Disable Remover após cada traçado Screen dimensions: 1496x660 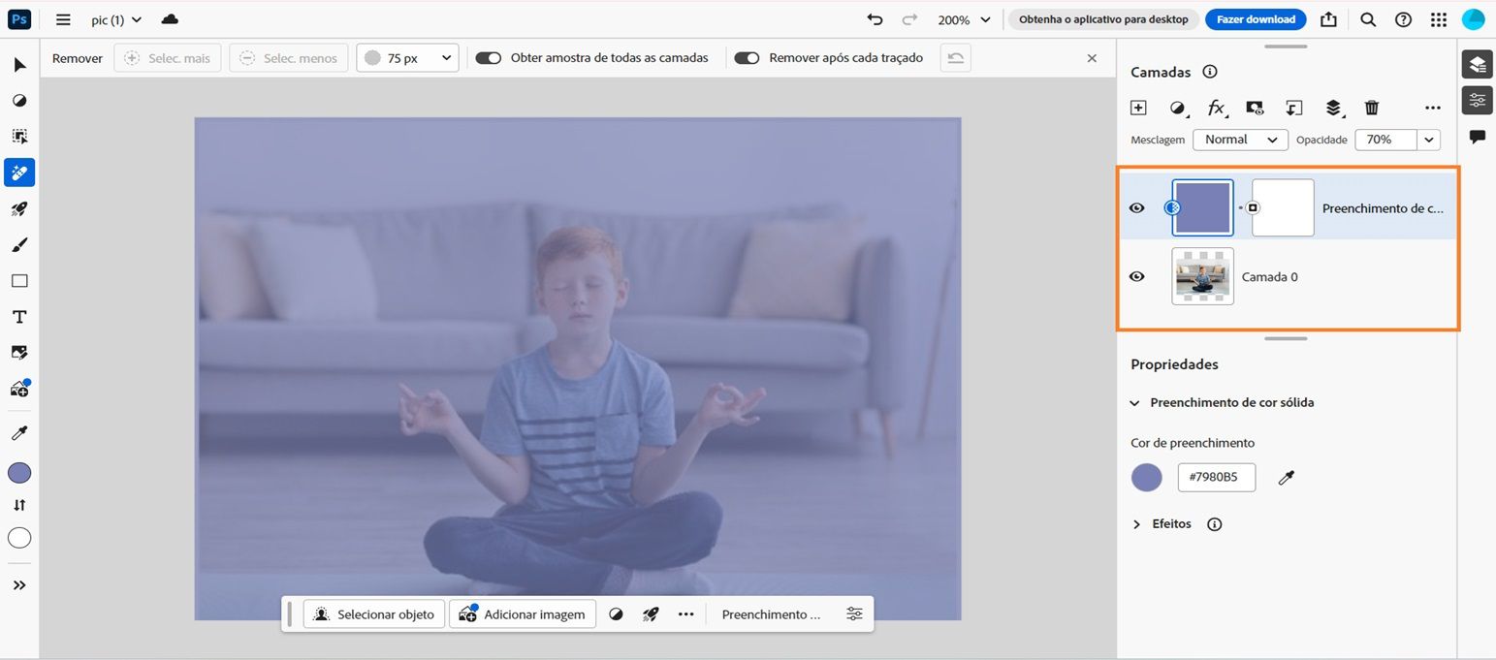(747, 57)
